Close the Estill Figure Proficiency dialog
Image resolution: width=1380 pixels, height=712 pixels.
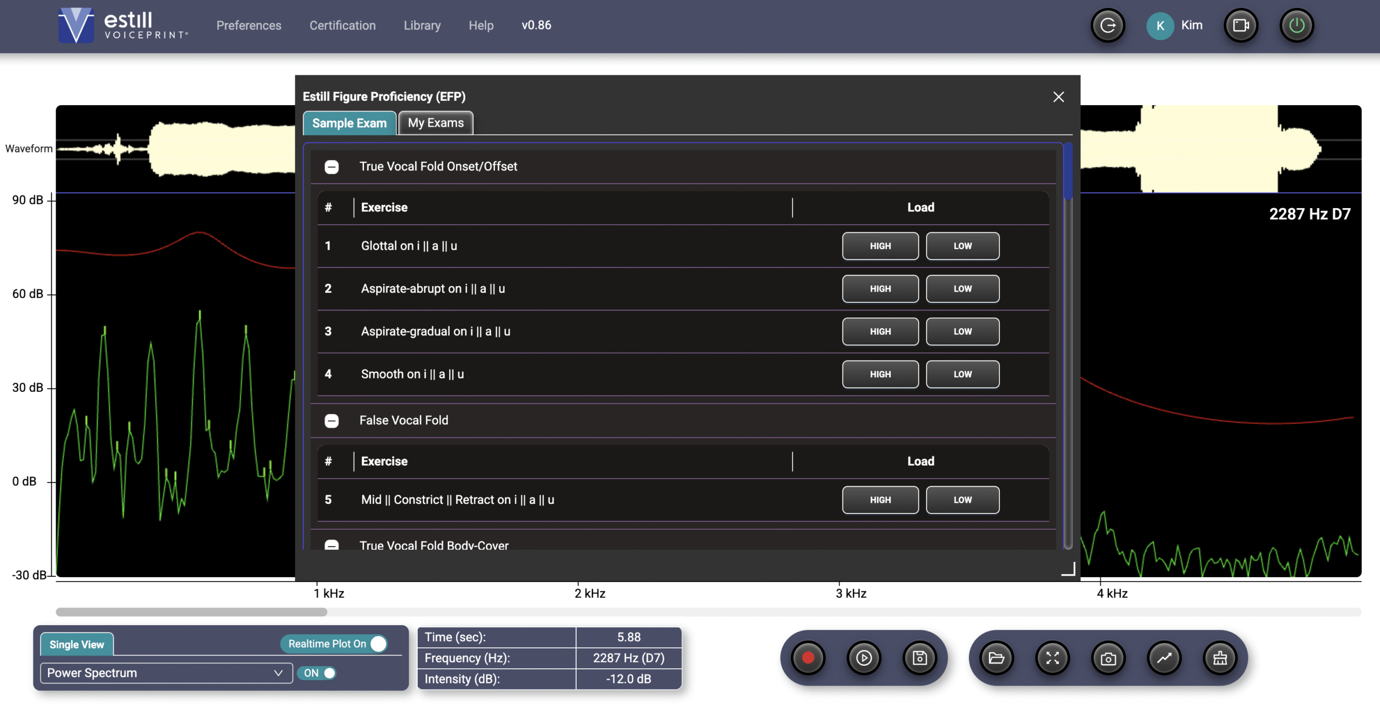[1059, 96]
